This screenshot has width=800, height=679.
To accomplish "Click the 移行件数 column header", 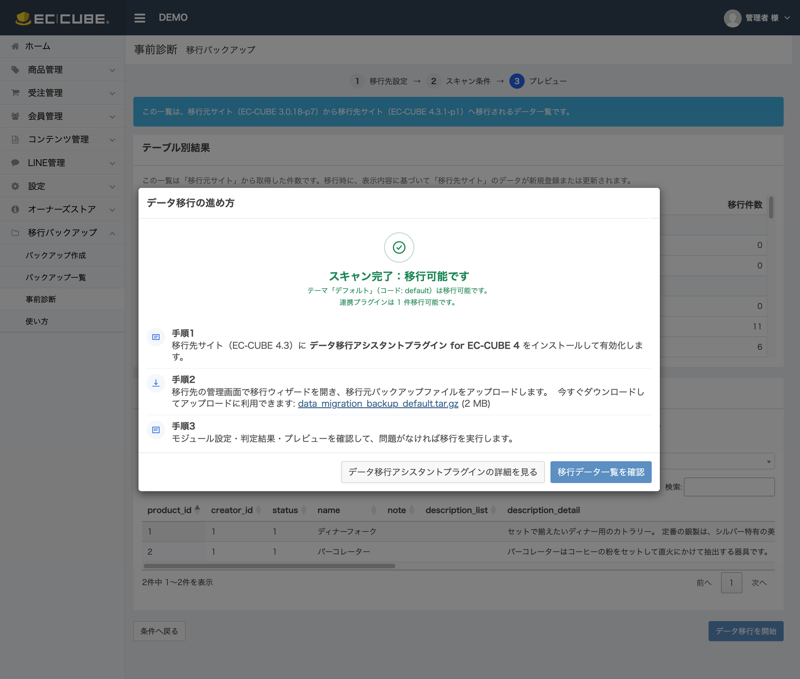I will click(744, 205).
